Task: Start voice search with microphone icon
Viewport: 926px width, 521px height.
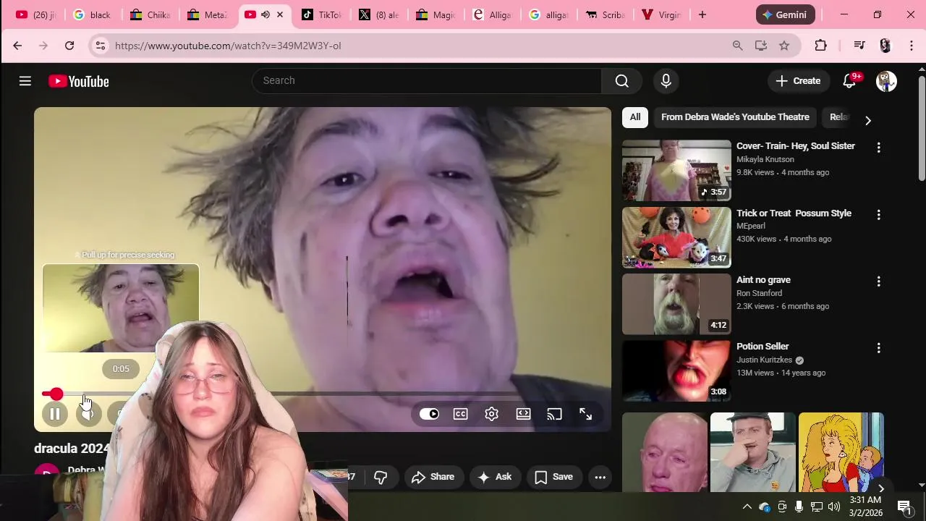Action: click(x=666, y=81)
